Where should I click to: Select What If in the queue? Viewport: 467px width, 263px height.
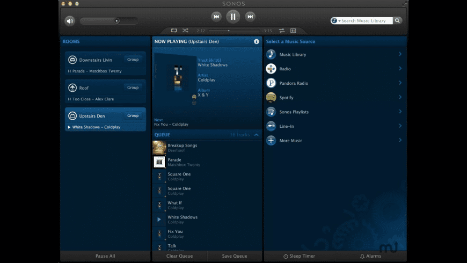[x=207, y=205]
